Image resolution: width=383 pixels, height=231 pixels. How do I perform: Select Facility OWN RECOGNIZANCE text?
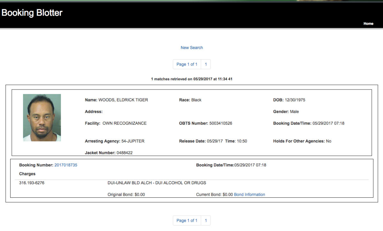(x=116, y=123)
